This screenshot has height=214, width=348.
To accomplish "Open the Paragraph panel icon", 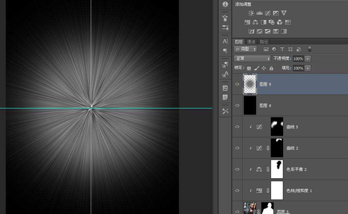I will [x=225, y=51].
